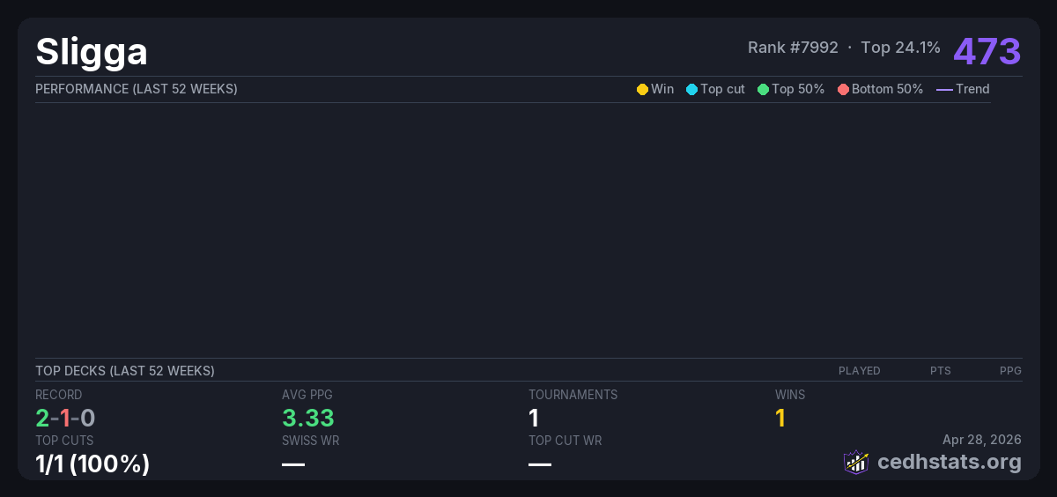Click the purple 473 score number
1057x497 pixels.
coord(987,51)
